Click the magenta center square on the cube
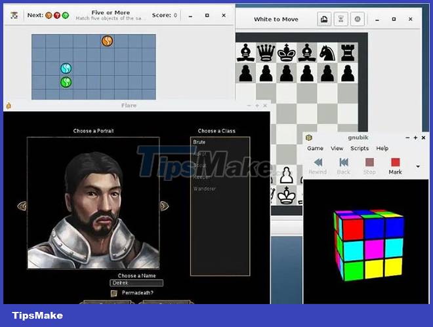This screenshot has height=327, width=433. [x=374, y=249]
